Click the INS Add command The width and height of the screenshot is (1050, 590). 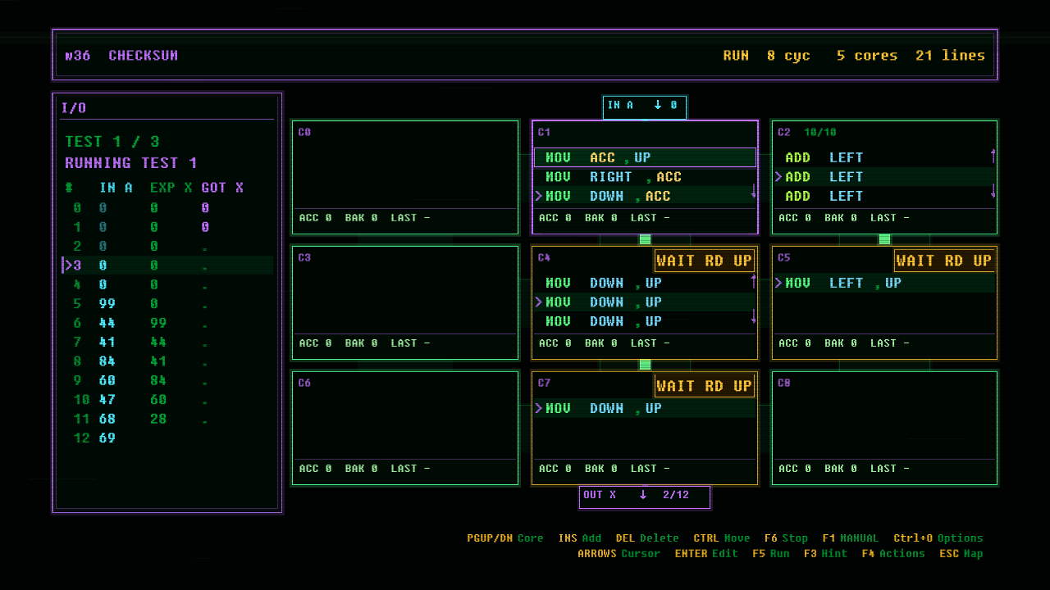[579, 538]
